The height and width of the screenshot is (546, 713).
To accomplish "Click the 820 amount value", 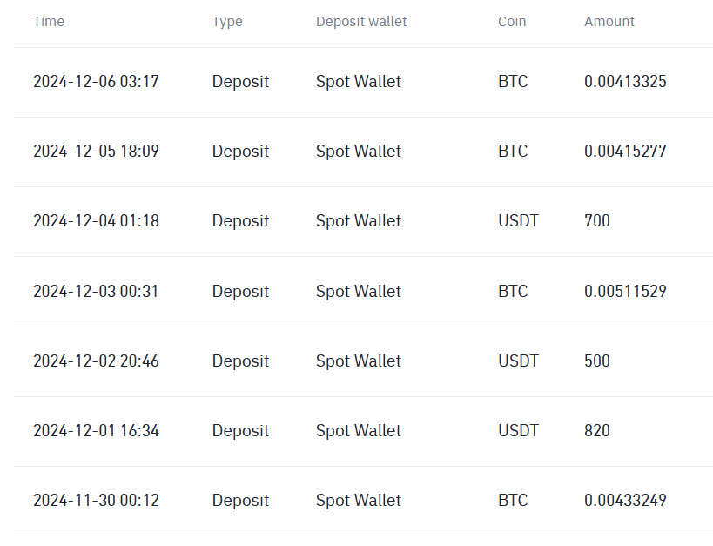I will click(x=597, y=430).
